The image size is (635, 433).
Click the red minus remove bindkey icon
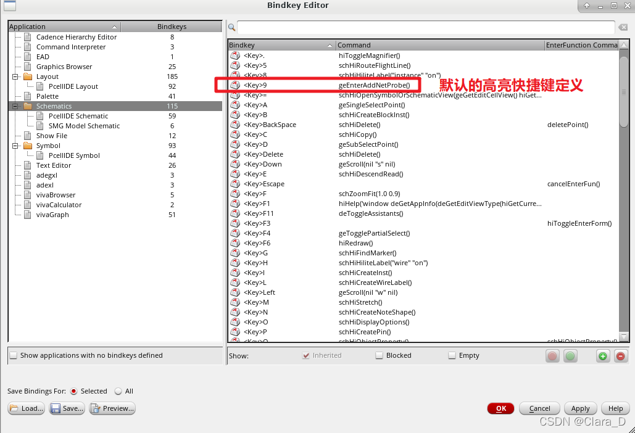pos(620,356)
